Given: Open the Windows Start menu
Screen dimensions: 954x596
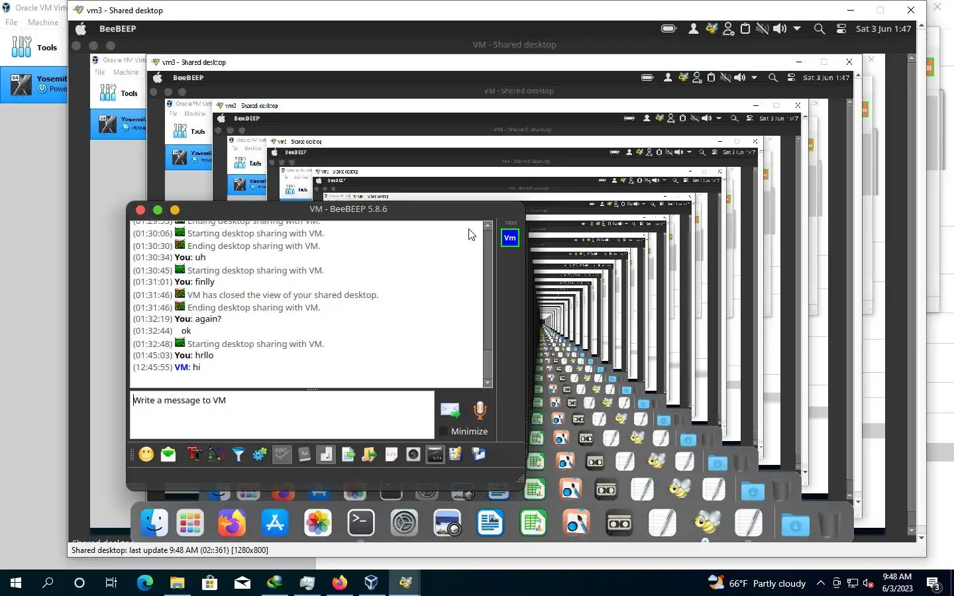Looking at the screenshot, I should click(16, 583).
